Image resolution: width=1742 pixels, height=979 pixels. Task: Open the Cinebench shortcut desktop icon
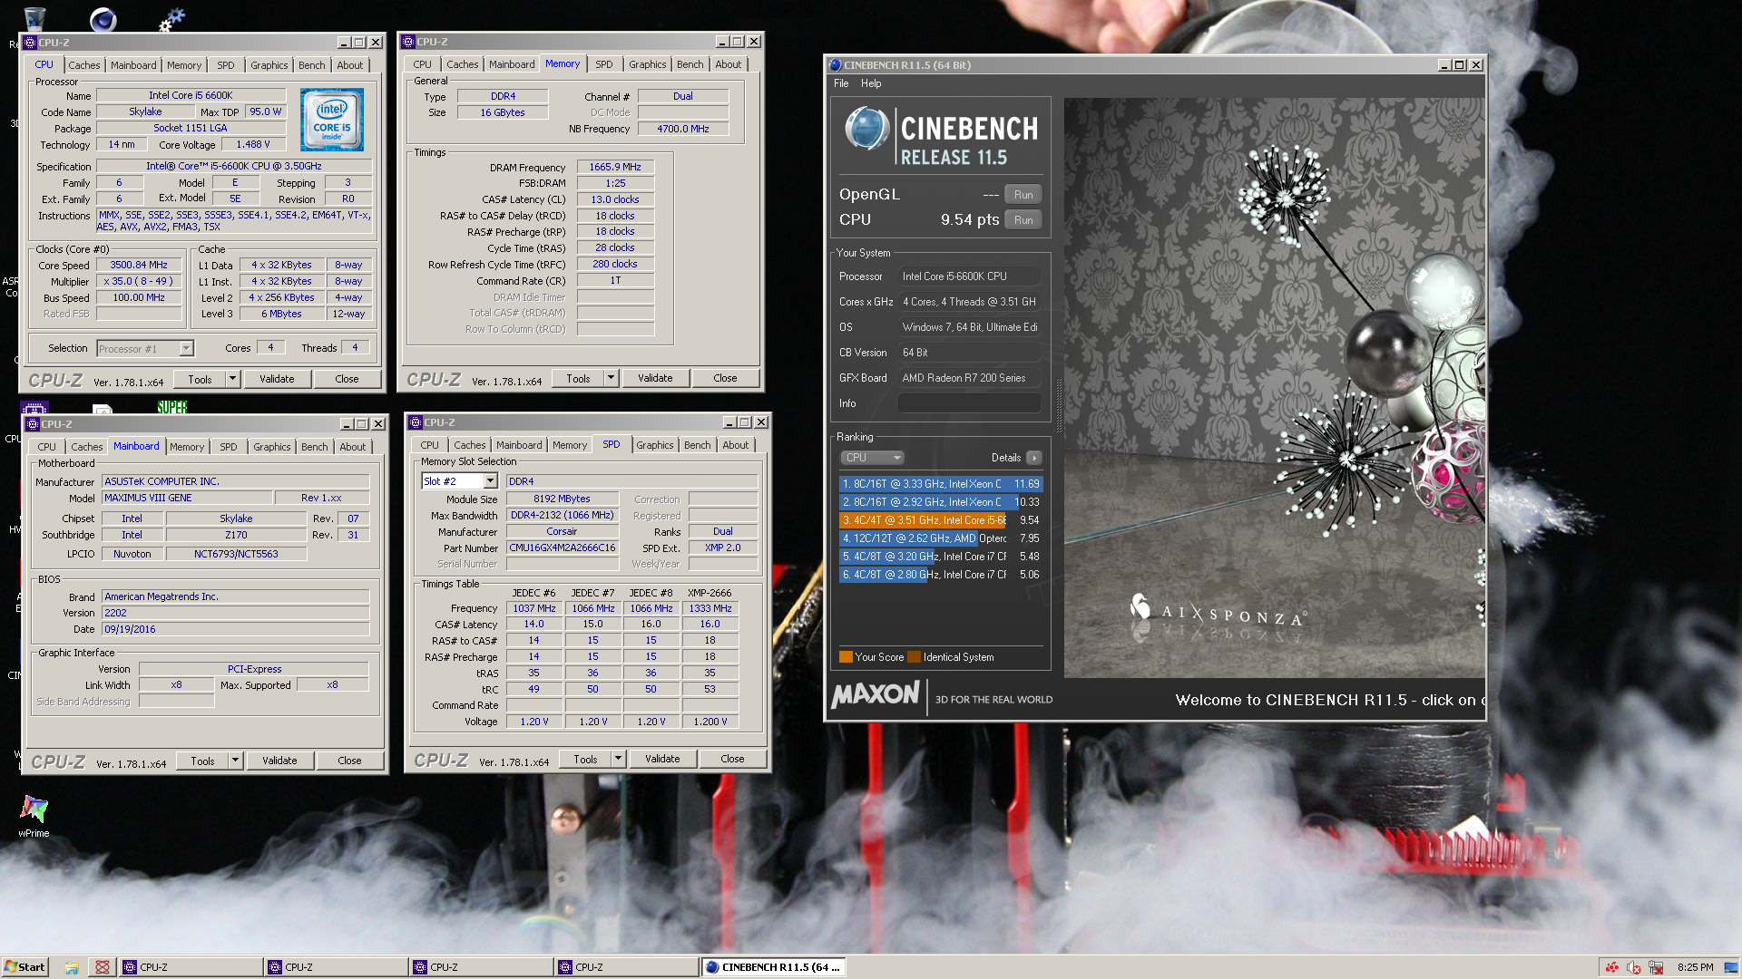click(x=103, y=18)
